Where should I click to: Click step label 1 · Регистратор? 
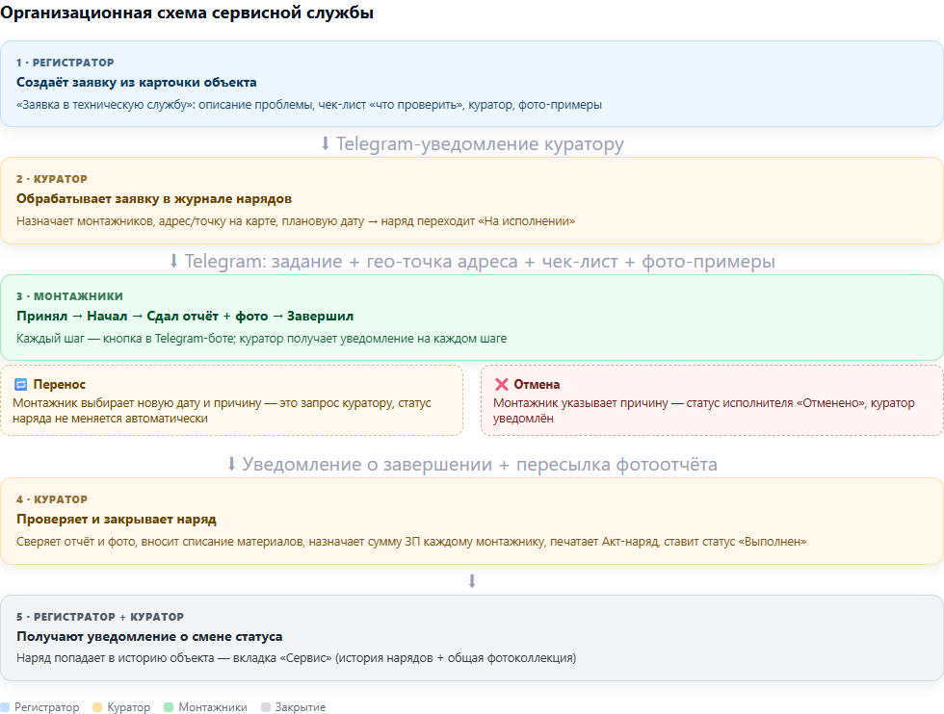(x=66, y=63)
